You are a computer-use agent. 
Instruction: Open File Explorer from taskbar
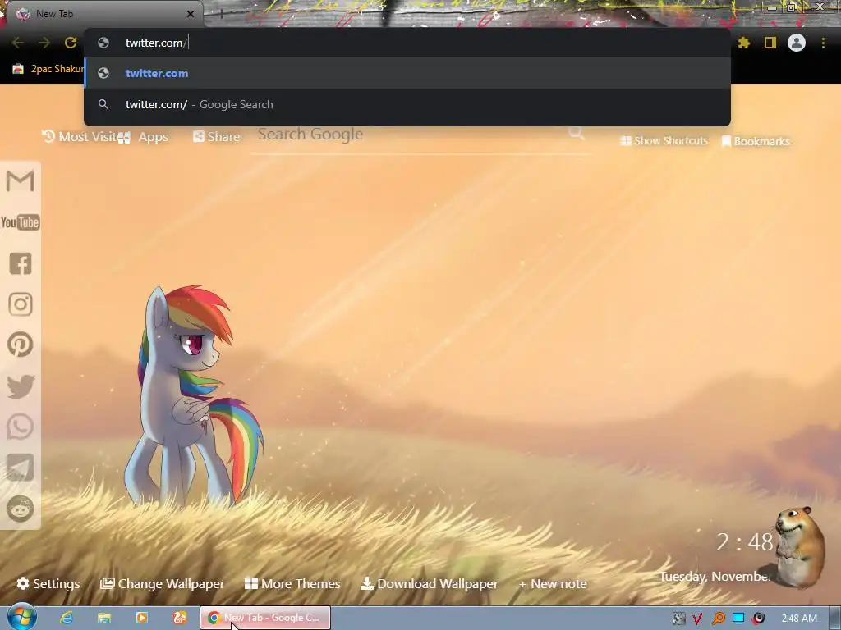point(104,618)
